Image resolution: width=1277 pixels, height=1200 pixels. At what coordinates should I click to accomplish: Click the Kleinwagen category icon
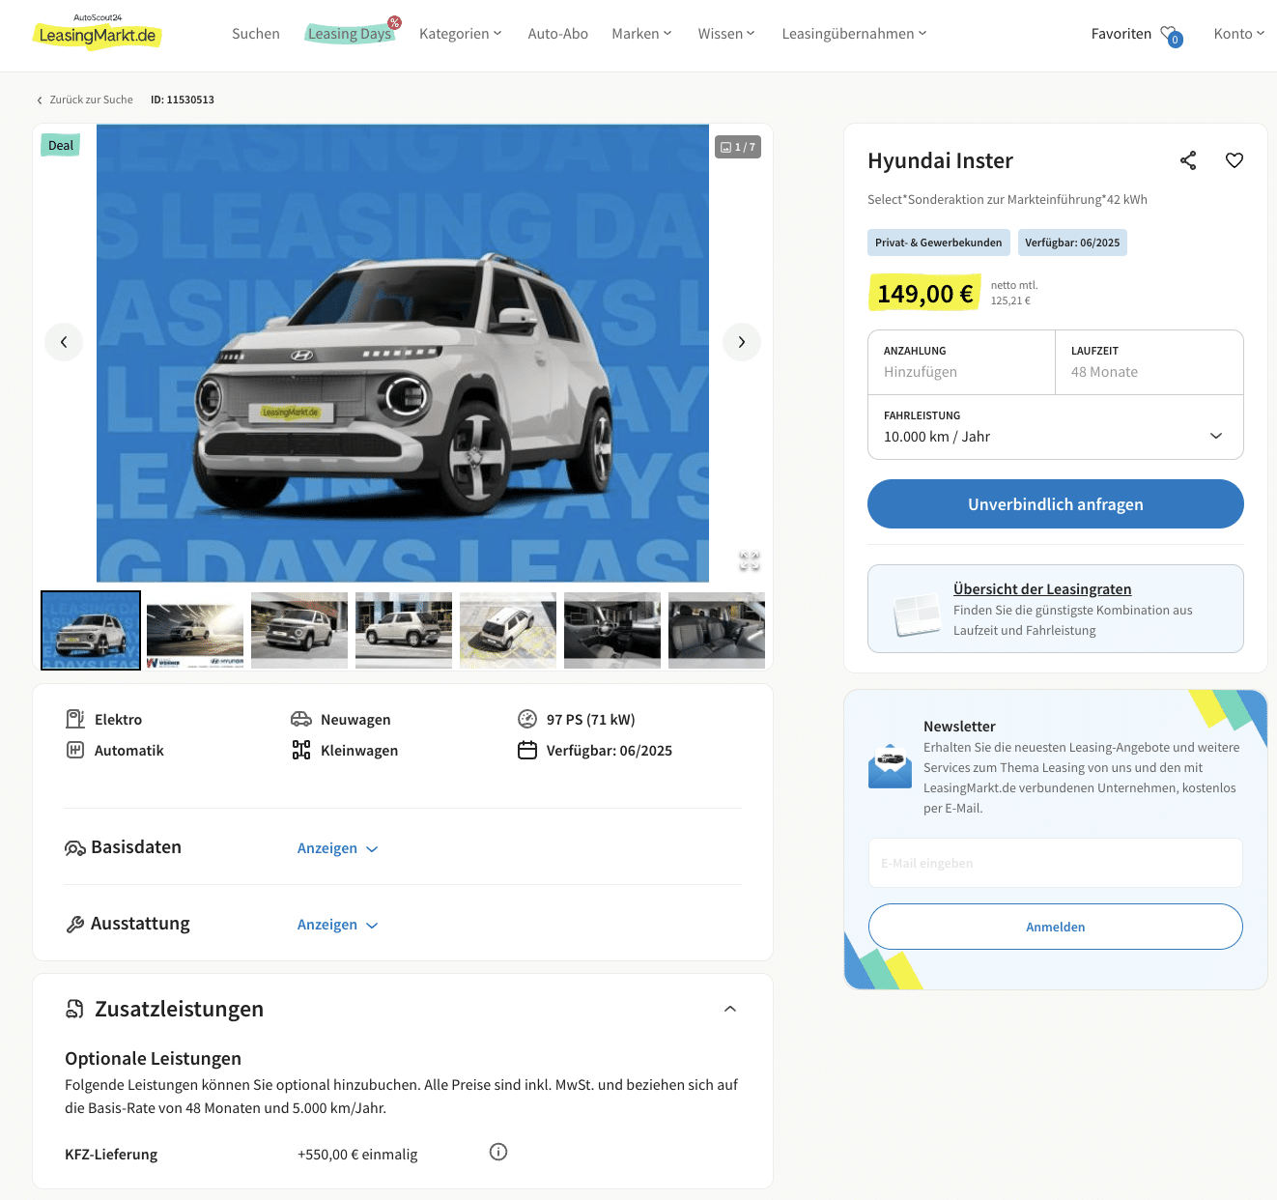tap(301, 750)
